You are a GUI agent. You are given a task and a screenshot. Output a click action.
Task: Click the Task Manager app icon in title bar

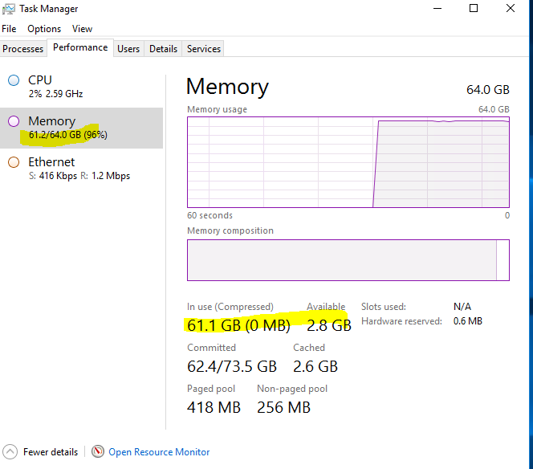[x=8, y=9]
